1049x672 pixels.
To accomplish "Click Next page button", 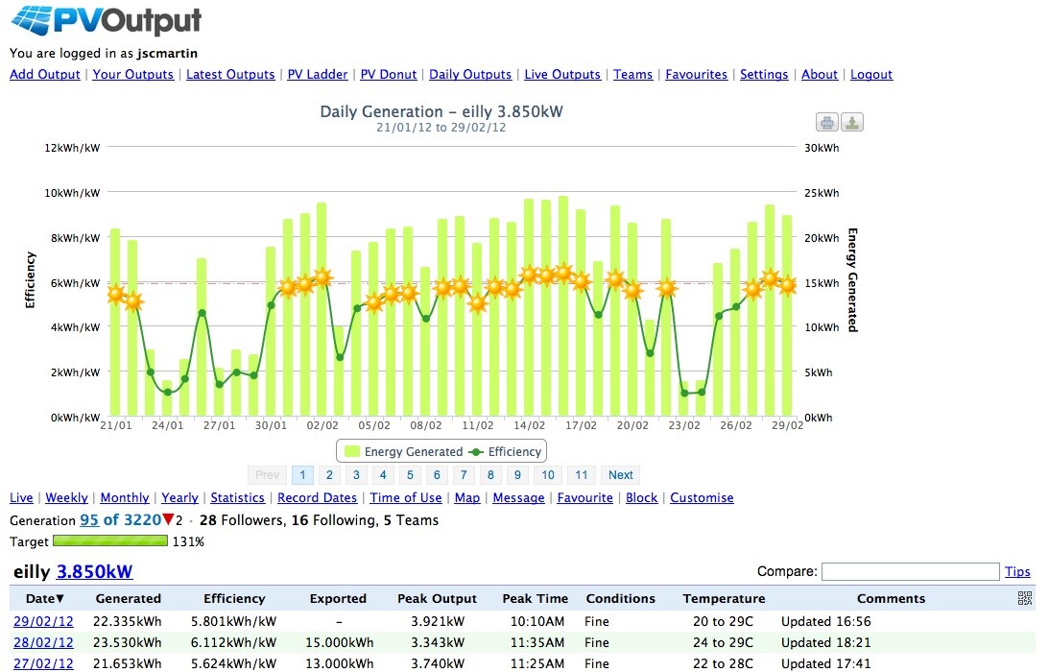I will 620,474.
